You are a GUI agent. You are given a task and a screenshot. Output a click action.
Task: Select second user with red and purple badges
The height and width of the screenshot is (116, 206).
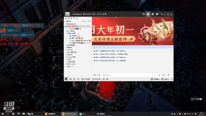click(76, 38)
